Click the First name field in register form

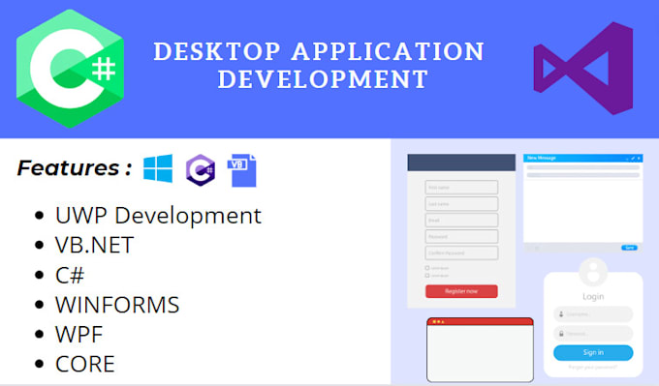[x=461, y=187]
